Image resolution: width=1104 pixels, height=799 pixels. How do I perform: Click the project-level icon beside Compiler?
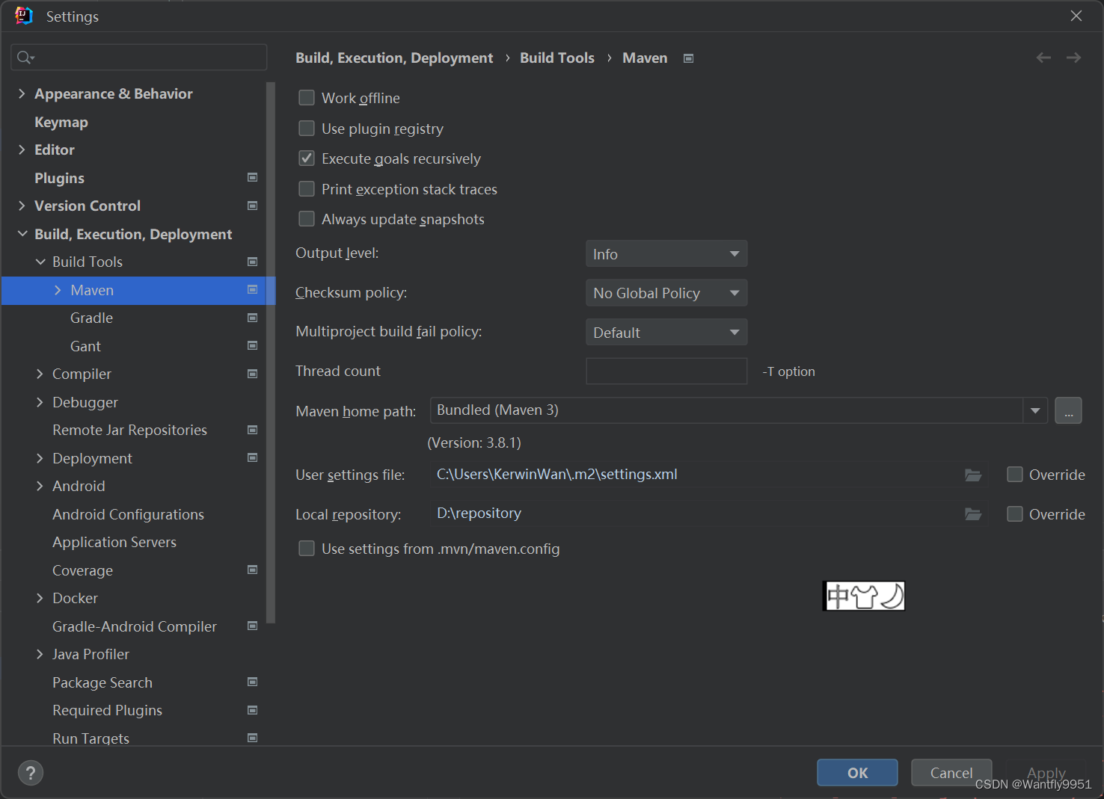click(x=253, y=374)
